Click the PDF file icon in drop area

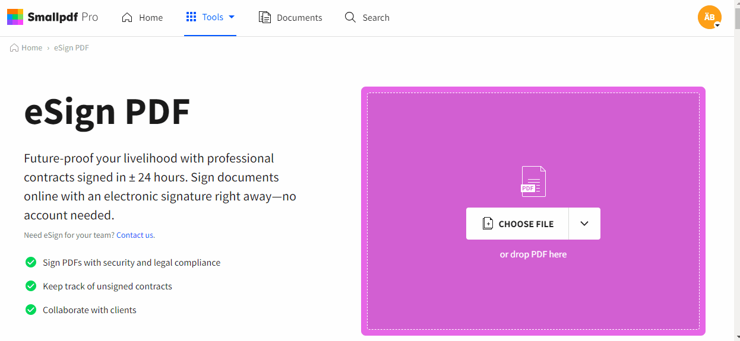click(533, 181)
